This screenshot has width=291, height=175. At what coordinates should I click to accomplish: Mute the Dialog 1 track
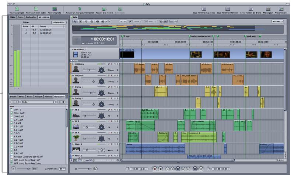pyautogui.click(x=115, y=87)
